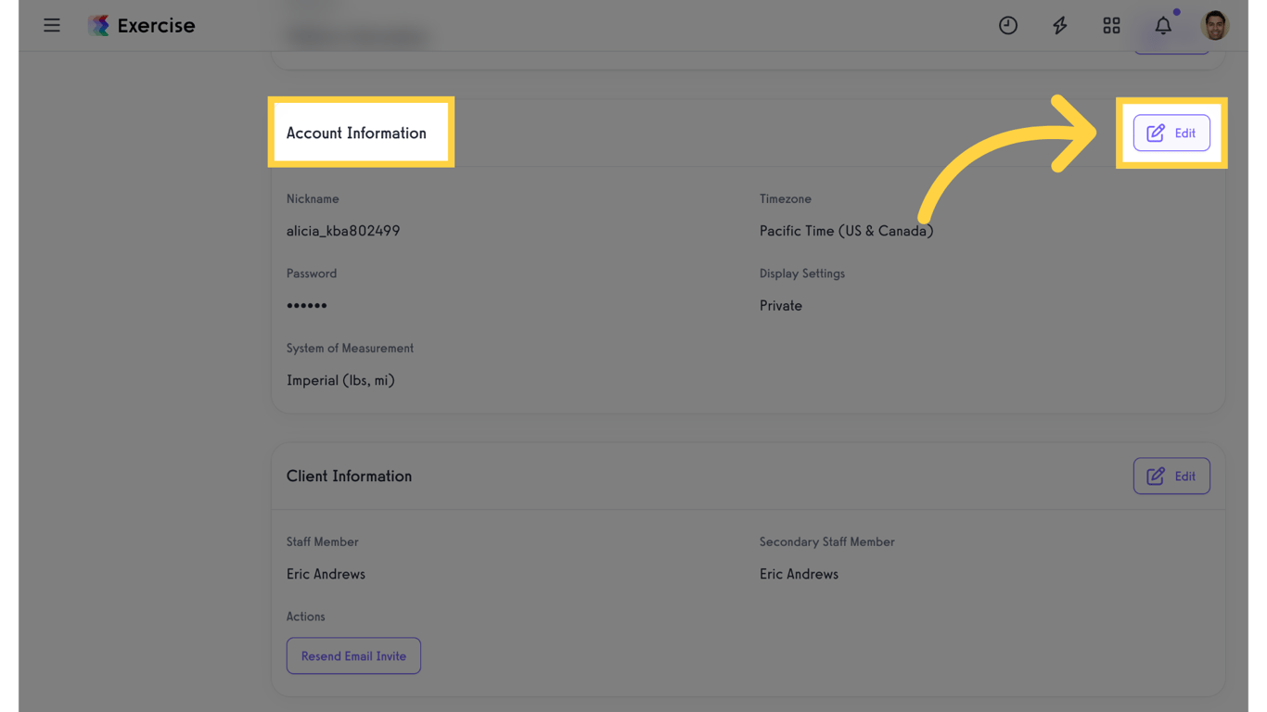Viewport: 1267px width, 712px height.
Task: Click Resend Email Invite
Action: (353, 655)
